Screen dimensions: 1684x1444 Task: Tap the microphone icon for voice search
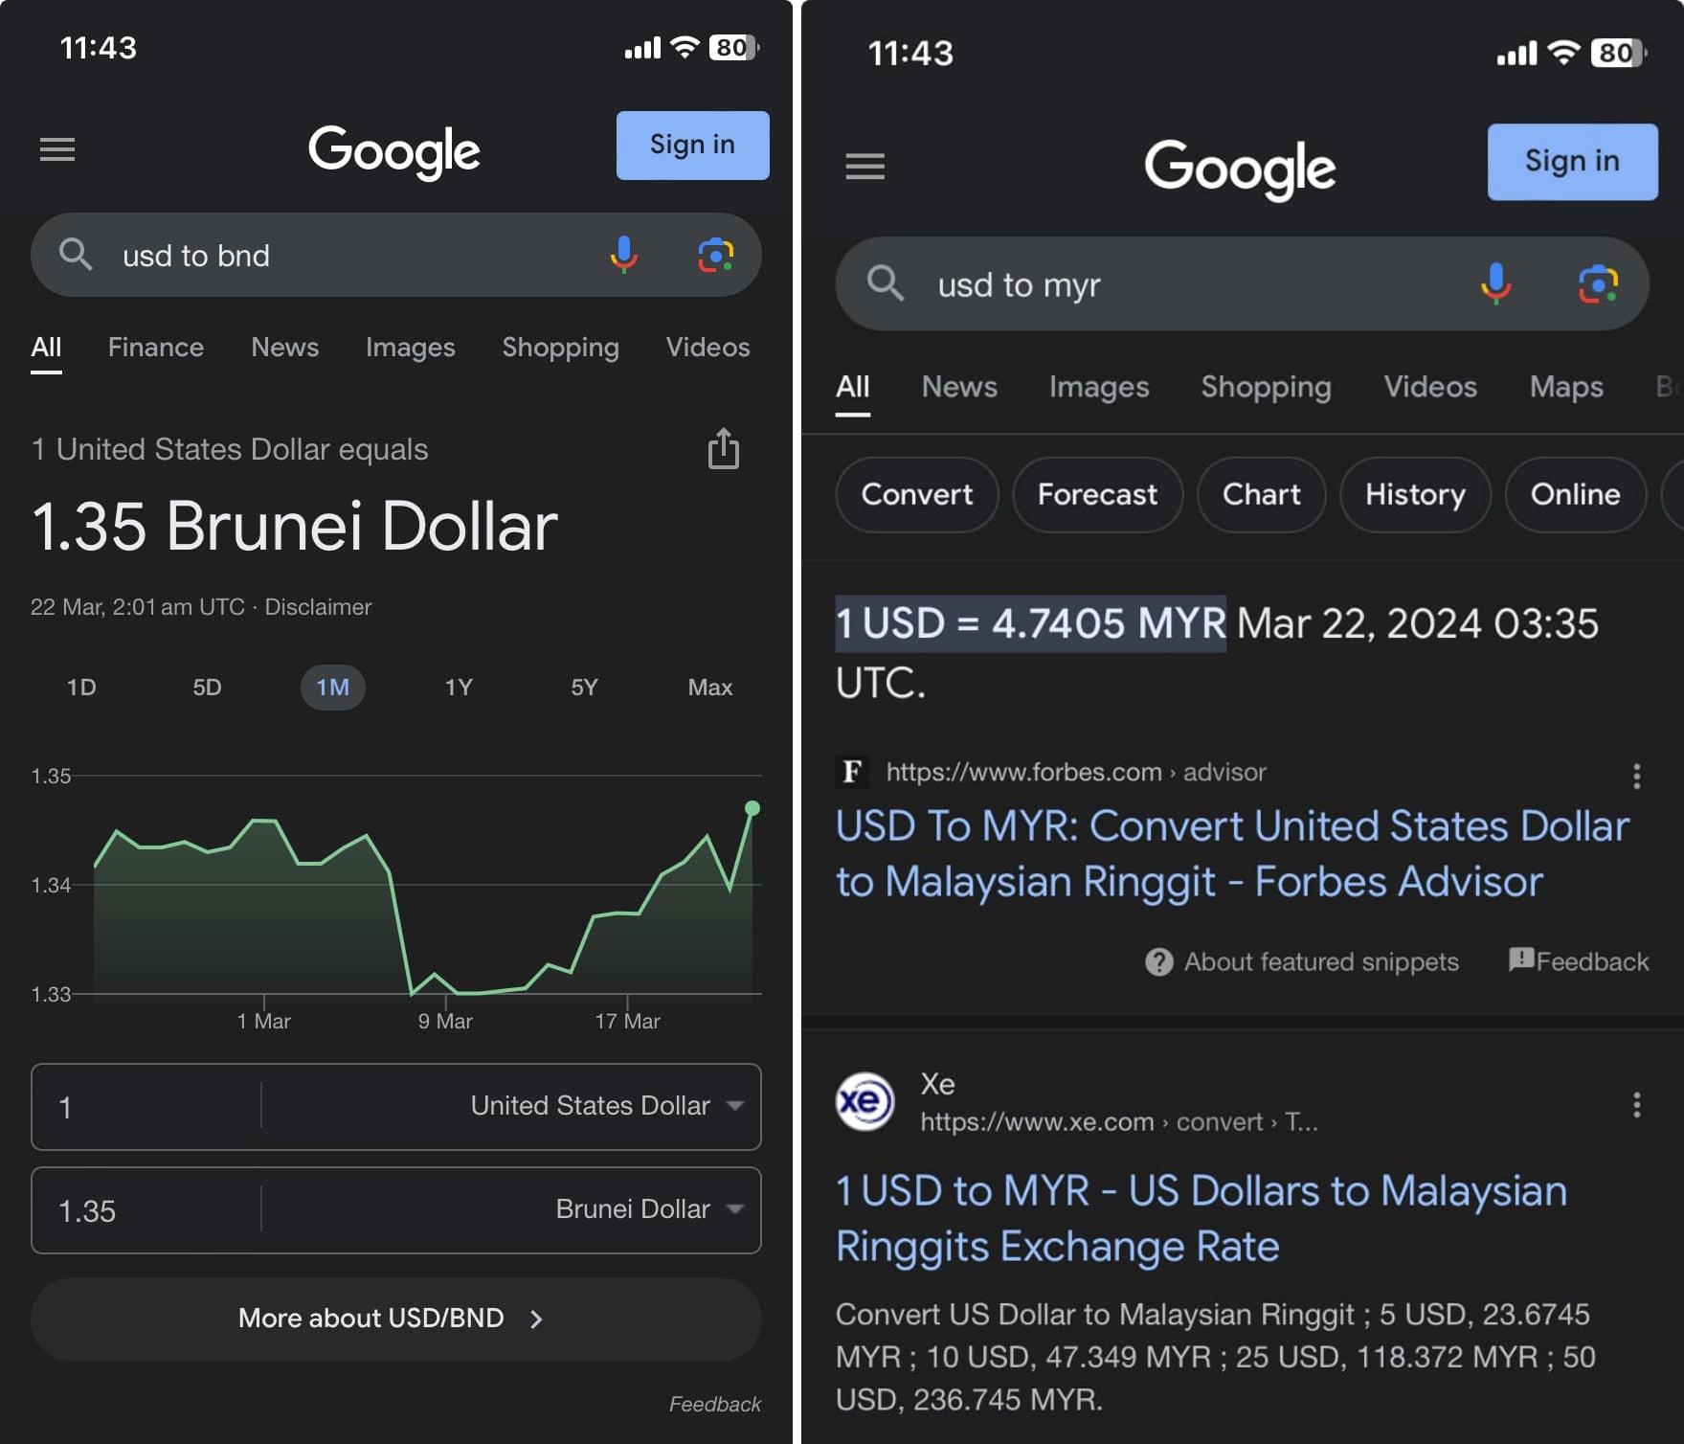[x=624, y=255]
